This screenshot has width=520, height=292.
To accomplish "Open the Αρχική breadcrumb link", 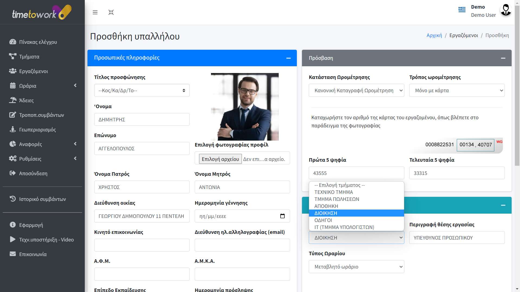I will tap(434, 35).
